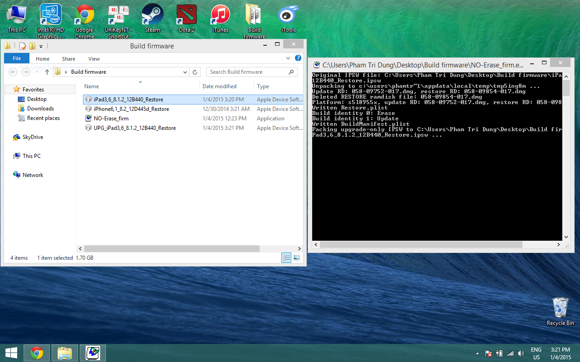The width and height of the screenshot is (580, 362).
Task: Switch to the View ribbon tab
Action: click(x=94, y=59)
